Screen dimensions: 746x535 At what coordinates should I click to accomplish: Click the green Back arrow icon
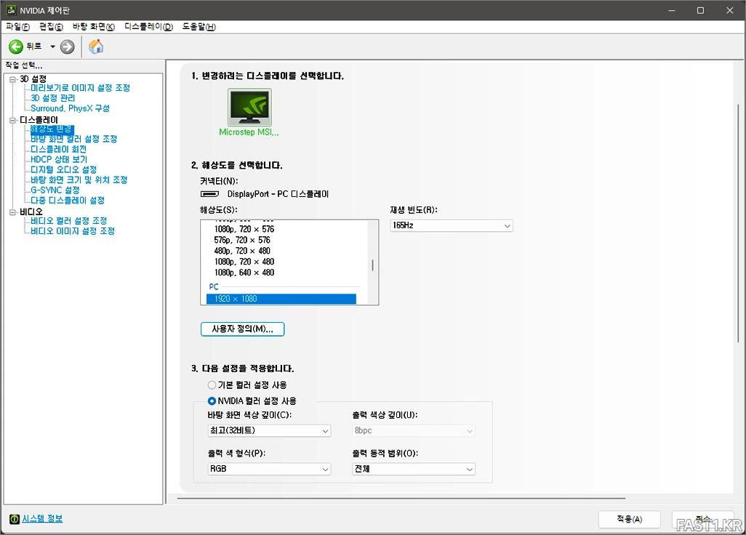tap(16, 47)
